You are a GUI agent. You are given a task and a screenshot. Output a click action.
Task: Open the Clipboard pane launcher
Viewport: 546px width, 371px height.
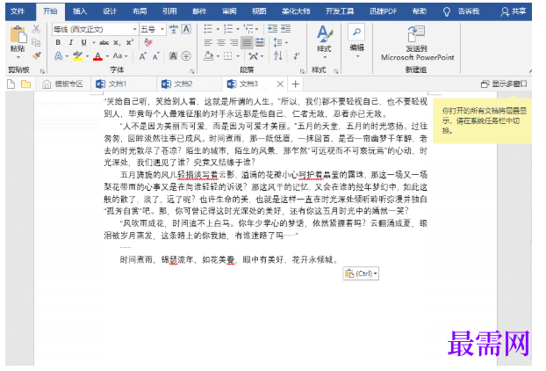[42, 71]
